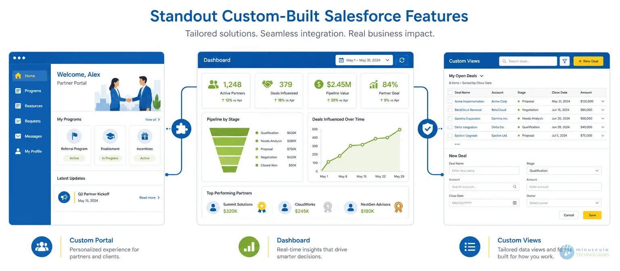Click the puzzle piece connector icon
Image resolution: width=620 pixels, height=271 pixels.
[181, 129]
